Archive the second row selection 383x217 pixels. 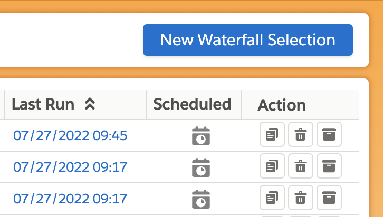329,166
